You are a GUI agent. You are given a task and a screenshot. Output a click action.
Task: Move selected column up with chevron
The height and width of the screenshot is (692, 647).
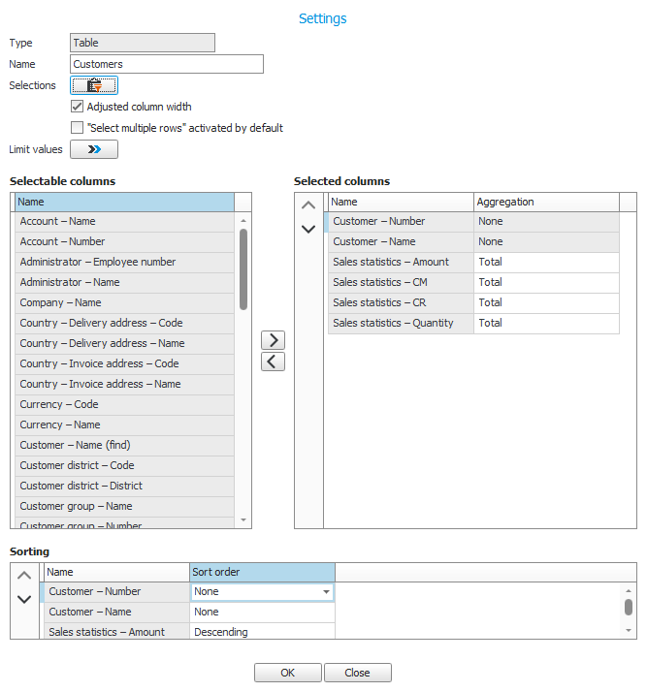point(308,205)
